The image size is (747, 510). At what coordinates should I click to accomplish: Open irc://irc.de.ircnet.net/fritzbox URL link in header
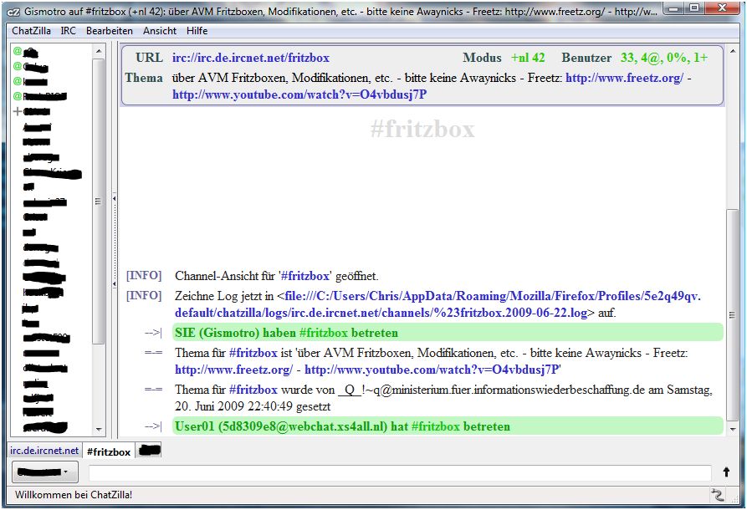(x=251, y=59)
